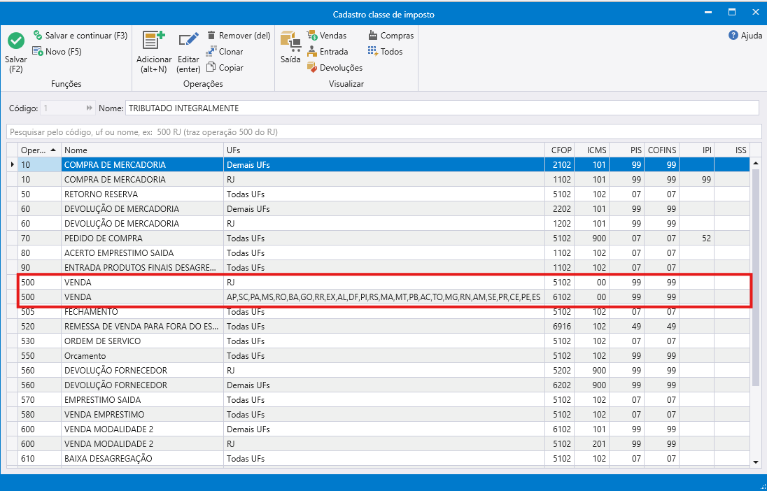Click IPI value 52
The width and height of the screenshot is (767, 491).
(x=697, y=239)
